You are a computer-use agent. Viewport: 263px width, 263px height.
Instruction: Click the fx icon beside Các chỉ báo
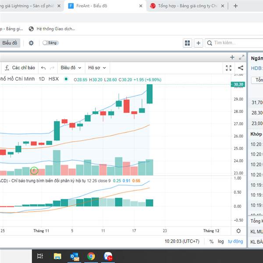point(7,68)
